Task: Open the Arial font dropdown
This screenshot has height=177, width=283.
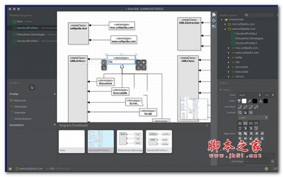Action: [250, 95]
